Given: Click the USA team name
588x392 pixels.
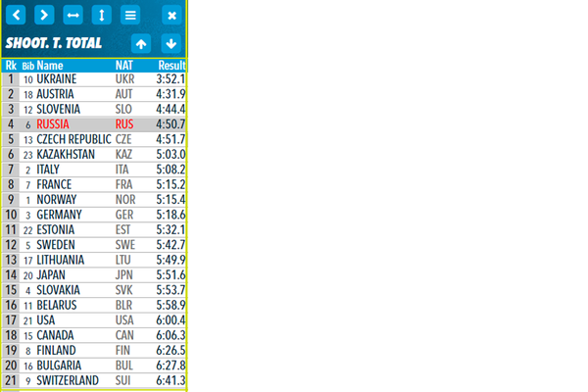Looking at the screenshot, I should (x=46, y=320).
